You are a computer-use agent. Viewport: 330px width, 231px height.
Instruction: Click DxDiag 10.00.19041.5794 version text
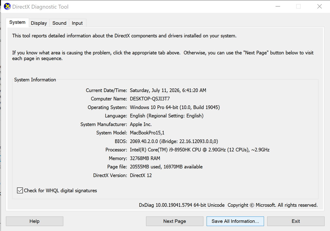point(182,205)
